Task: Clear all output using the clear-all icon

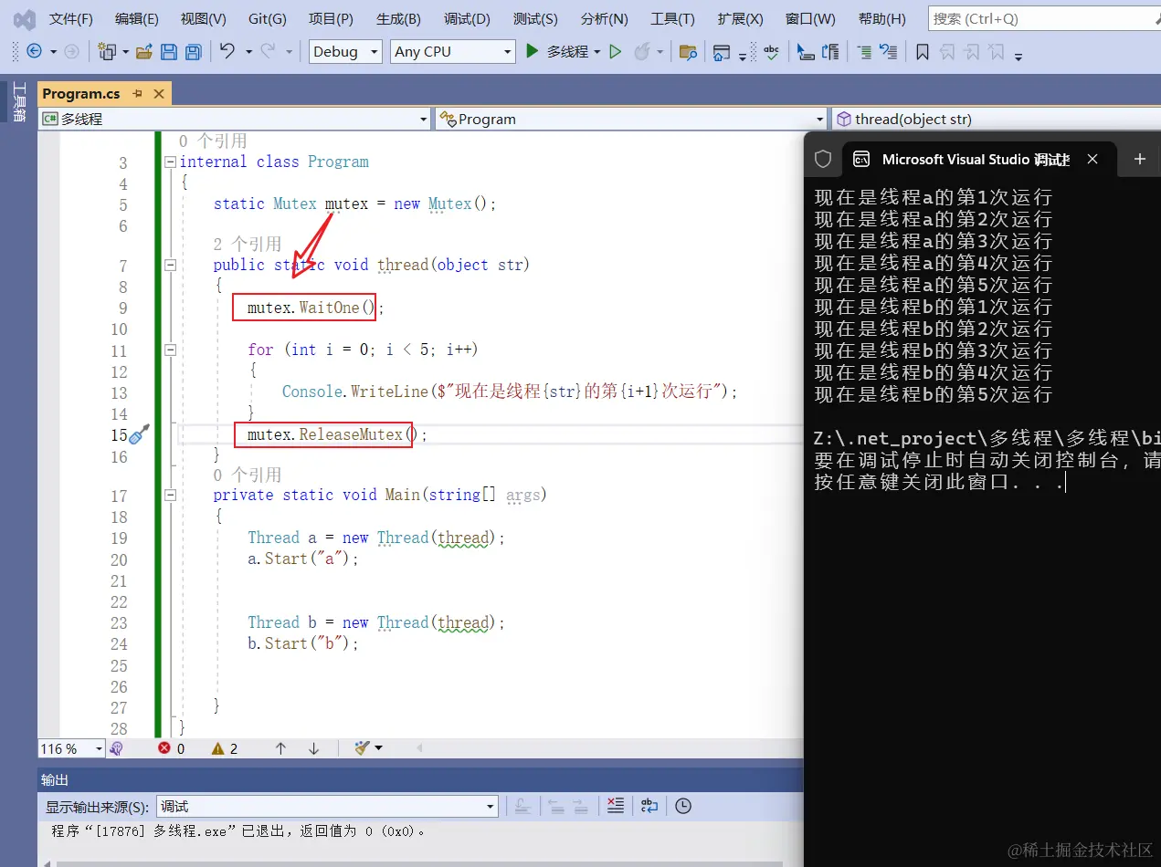Action: [615, 806]
